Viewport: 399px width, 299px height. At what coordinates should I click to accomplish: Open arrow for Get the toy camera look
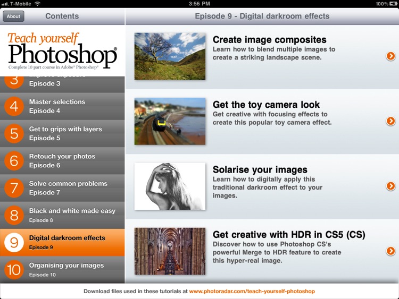click(x=390, y=121)
